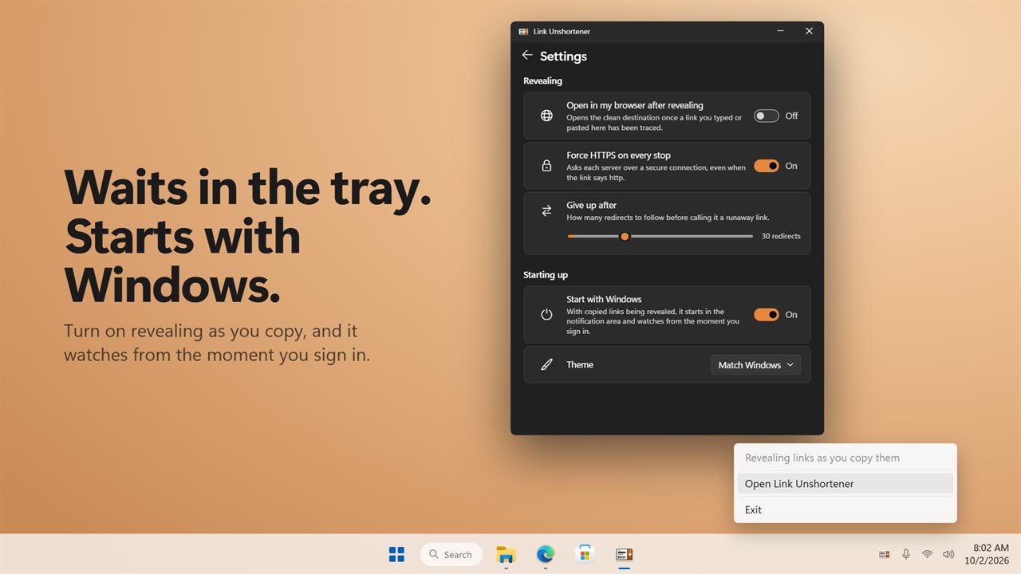Click Revealing links as you copy them entry
Viewport: 1021px width, 574px height.
[845, 458]
